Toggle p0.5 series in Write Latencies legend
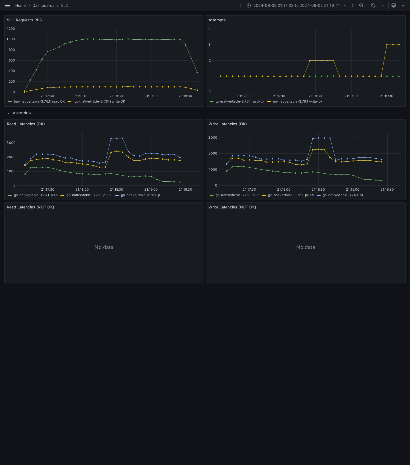Viewport: 410px width, 465px height. pos(238,195)
